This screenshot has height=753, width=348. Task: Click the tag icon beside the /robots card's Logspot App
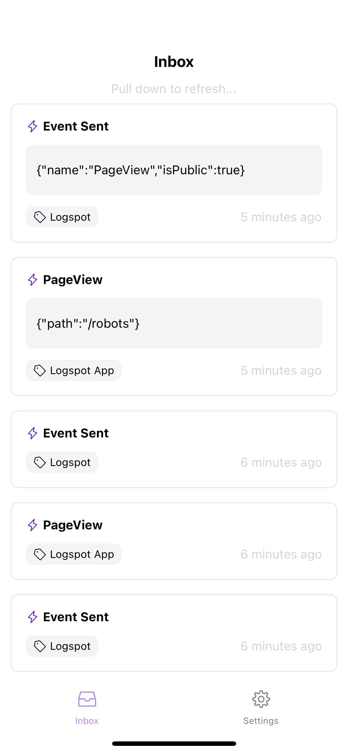(x=40, y=370)
